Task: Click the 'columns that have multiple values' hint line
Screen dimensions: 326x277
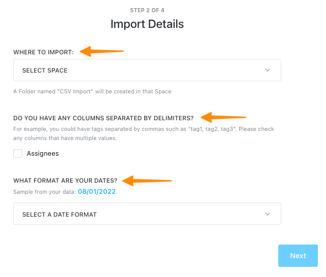Action: click(x=64, y=137)
